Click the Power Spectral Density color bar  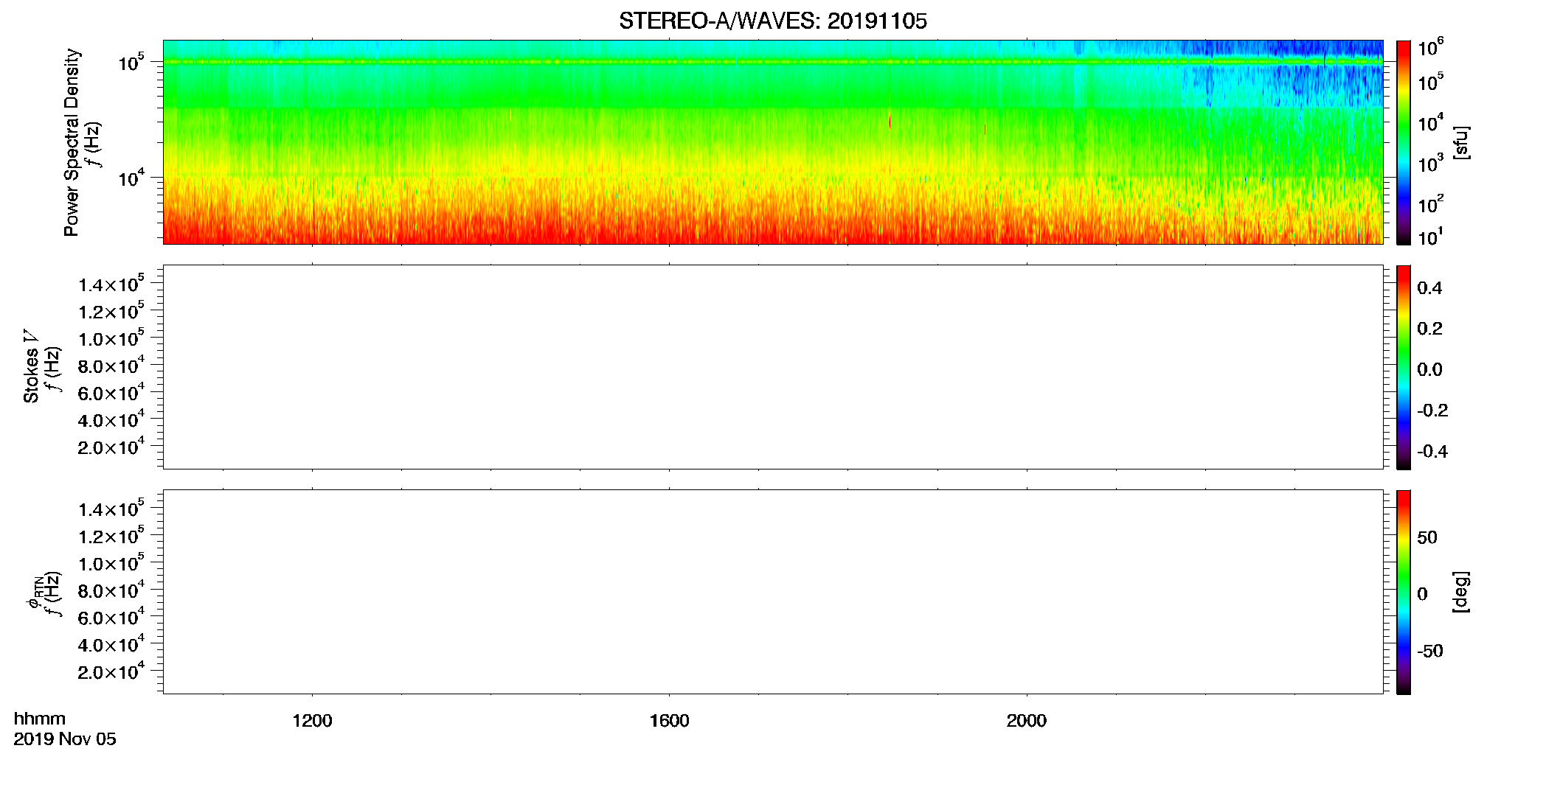click(1404, 142)
